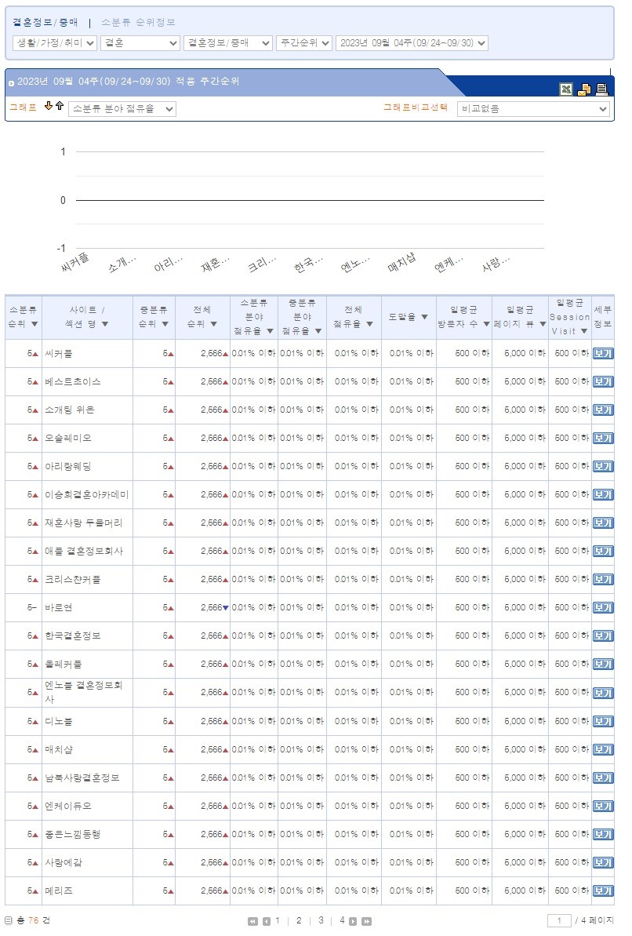Sort by 도달율 column arrow

tap(424, 317)
